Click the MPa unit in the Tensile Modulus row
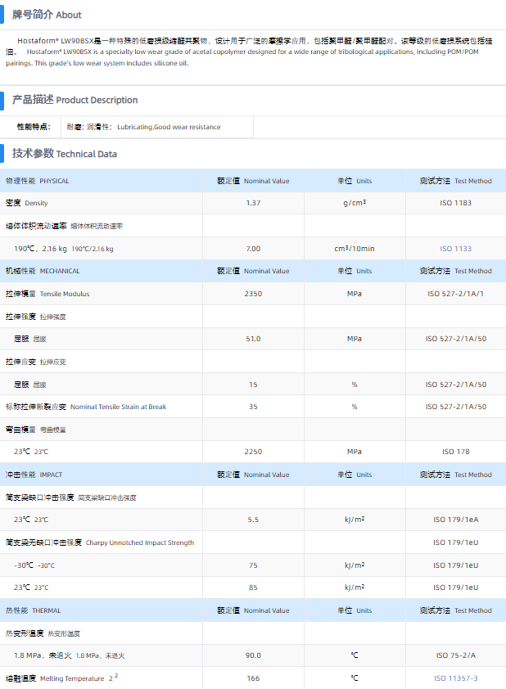Viewport: 506px width, 689px height. coord(355,294)
